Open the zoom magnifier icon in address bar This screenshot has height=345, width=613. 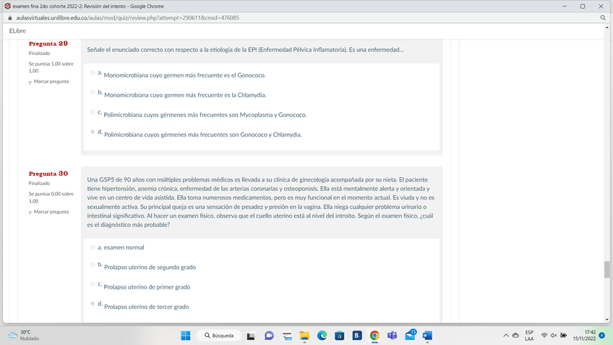603,18
